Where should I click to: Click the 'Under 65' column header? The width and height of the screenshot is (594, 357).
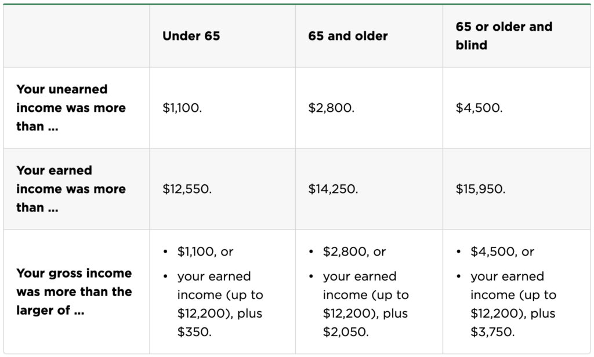click(x=191, y=36)
